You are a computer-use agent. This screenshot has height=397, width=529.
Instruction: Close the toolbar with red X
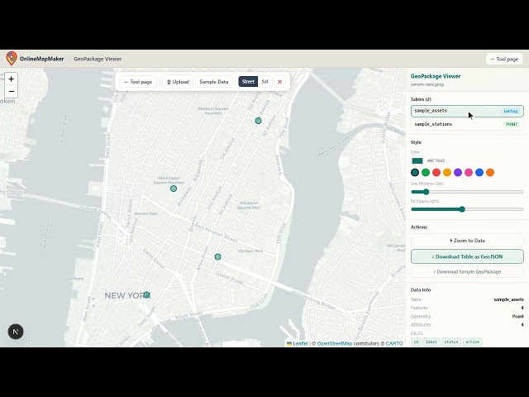coord(279,82)
